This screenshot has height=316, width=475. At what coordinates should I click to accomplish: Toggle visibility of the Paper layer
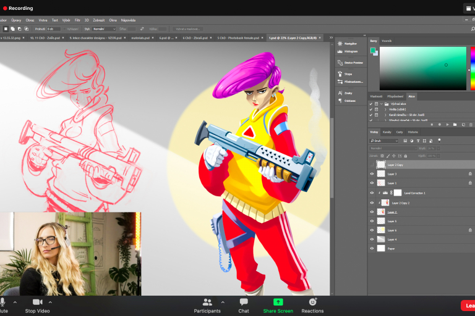(x=372, y=249)
